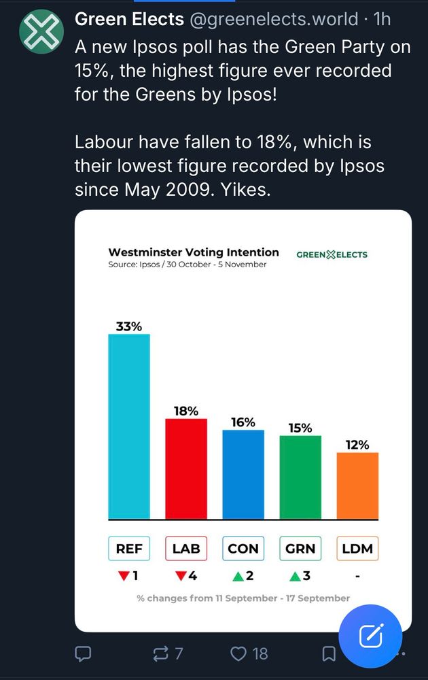Click the green Greens 15% bar
The image size is (428, 680).
click(x=300, y=477)
